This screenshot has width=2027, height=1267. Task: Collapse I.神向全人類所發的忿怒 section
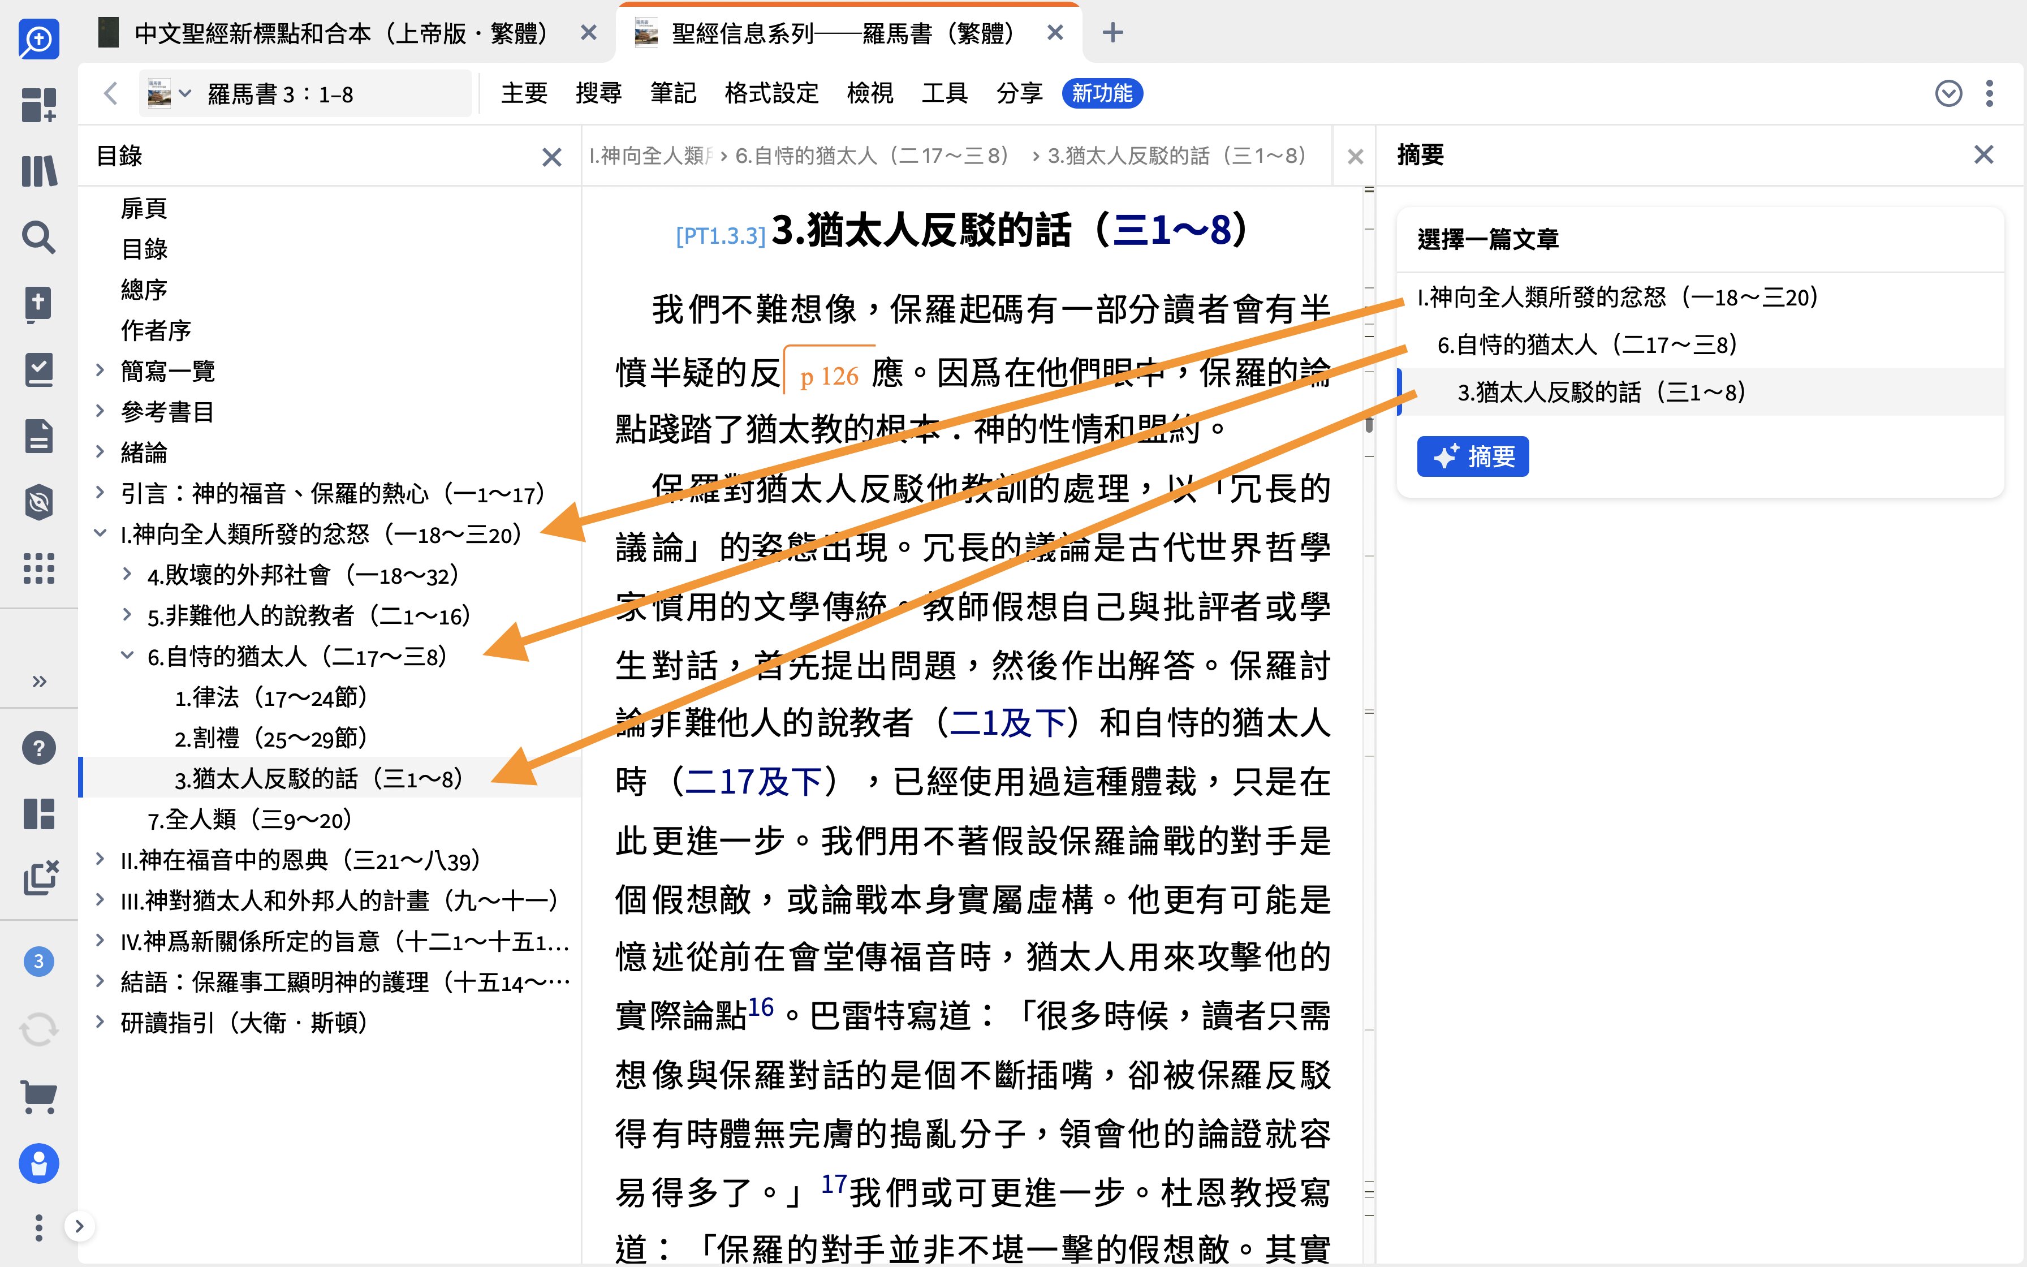pyautogui.click(x=100, y=533)
